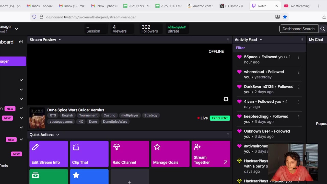Image resolution: width=327 pixels, height=184 pixels.
Task: Open options for 4ivan follow event
Action: click(299, 102)
